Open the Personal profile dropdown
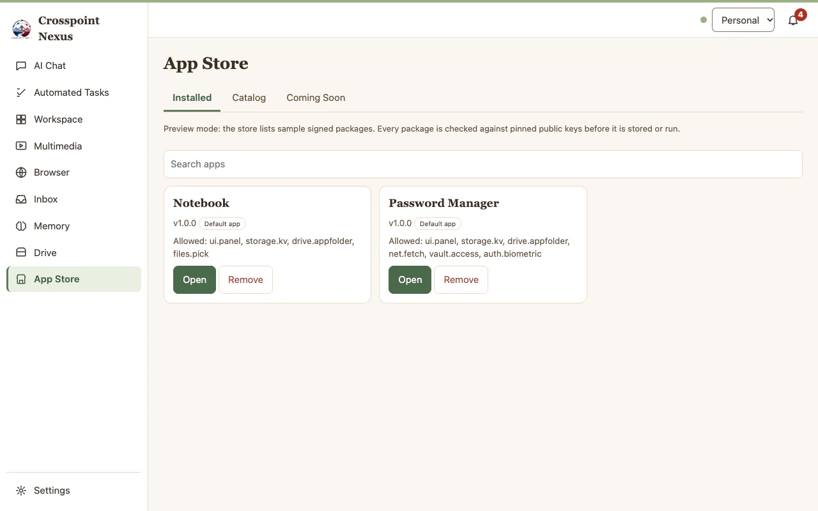Image resolution: width=818 pixels, height=511 pixels. pyautogui.click(x=743, y=20)
